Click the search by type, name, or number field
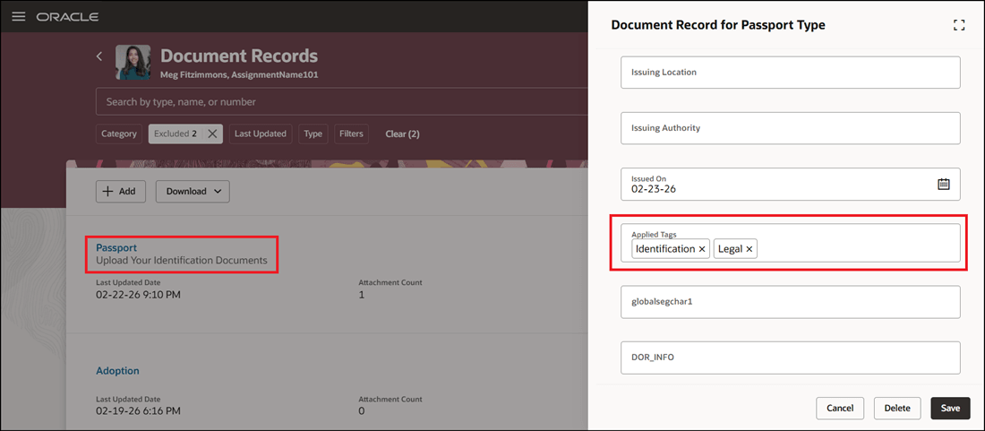 tap(342, 102)
